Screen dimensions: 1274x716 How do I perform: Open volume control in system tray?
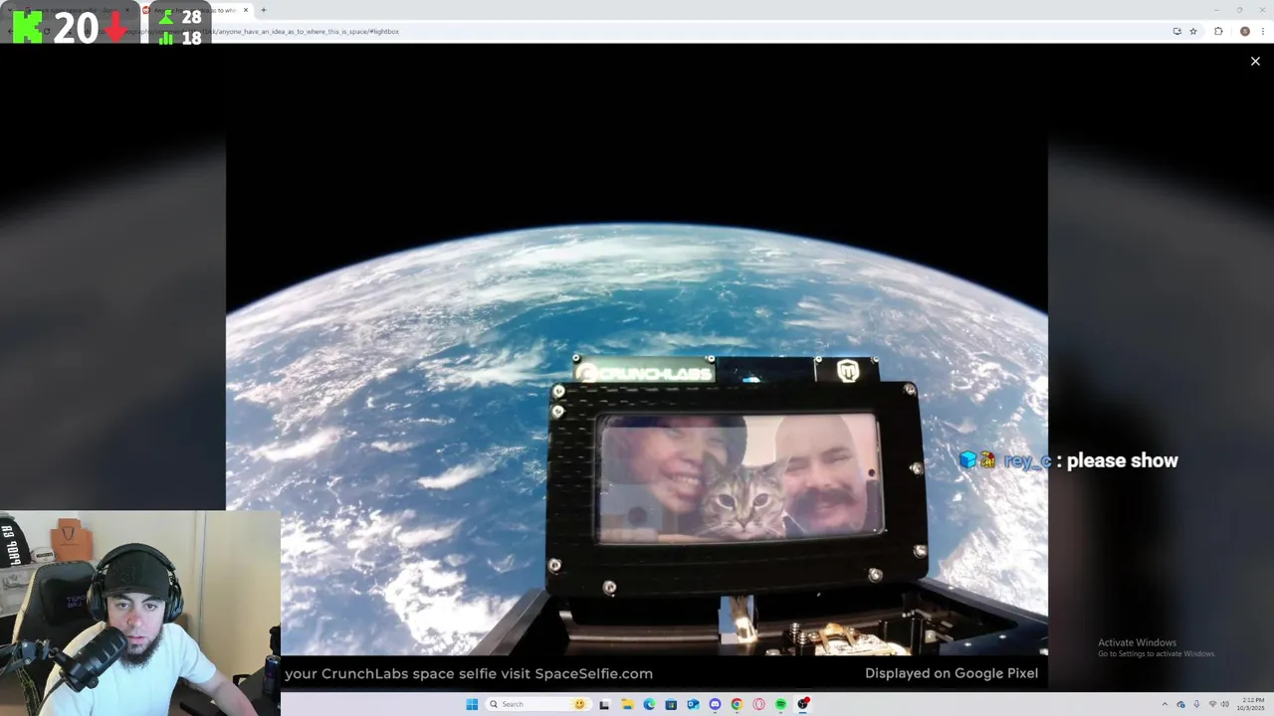click(x=1225, y=704)
